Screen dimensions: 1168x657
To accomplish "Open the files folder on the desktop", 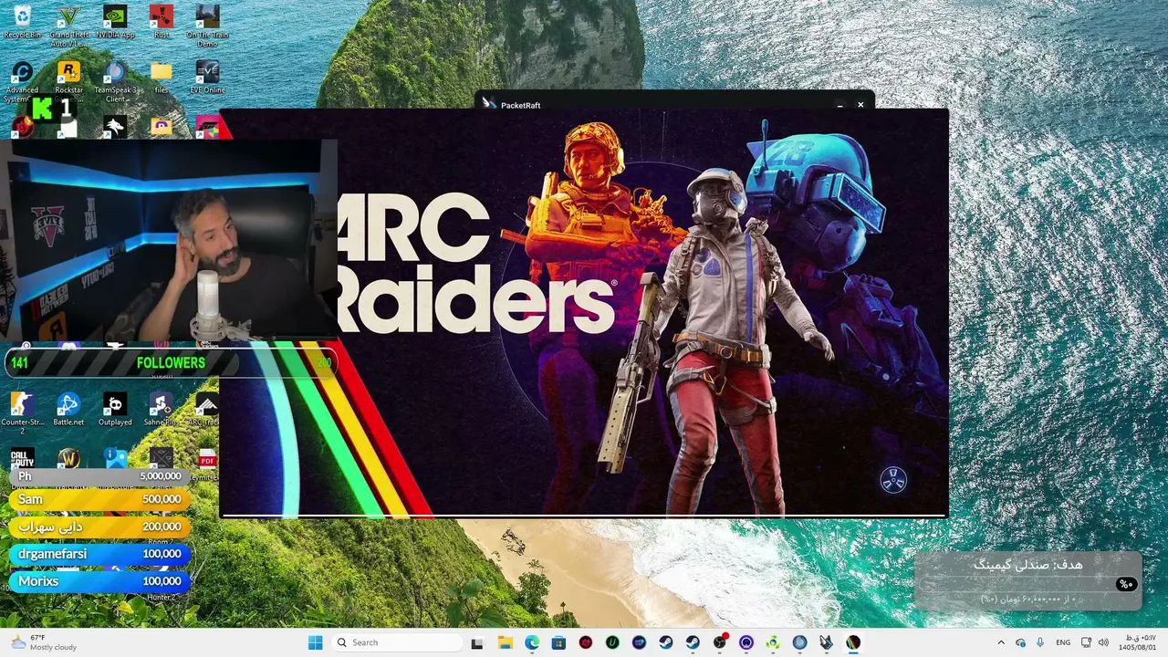I will pos(161,78).
